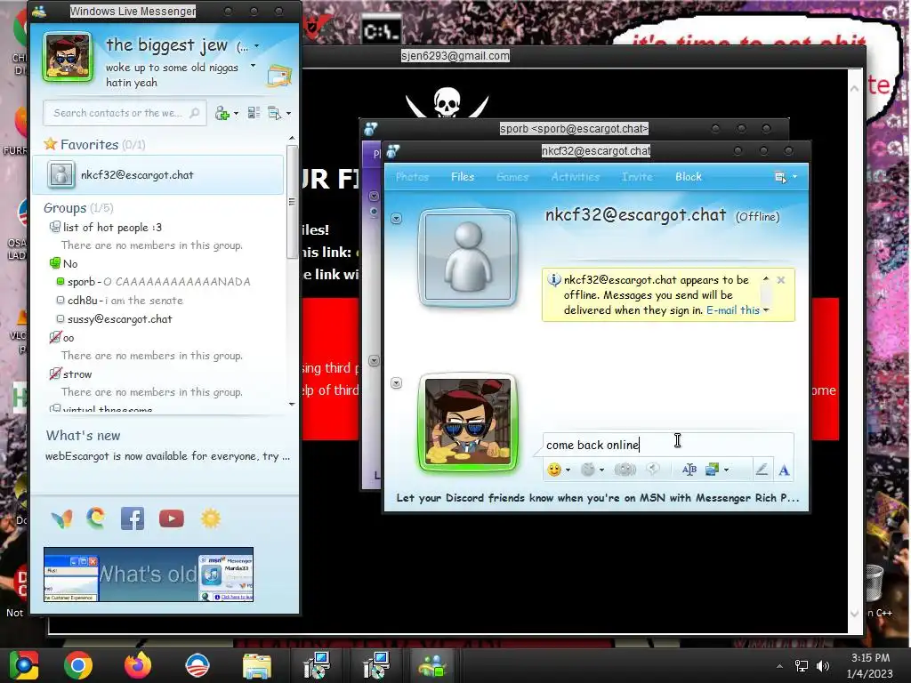Open the Facebook icon in Messenger
911x683 pixels.
tap(133, 518)
